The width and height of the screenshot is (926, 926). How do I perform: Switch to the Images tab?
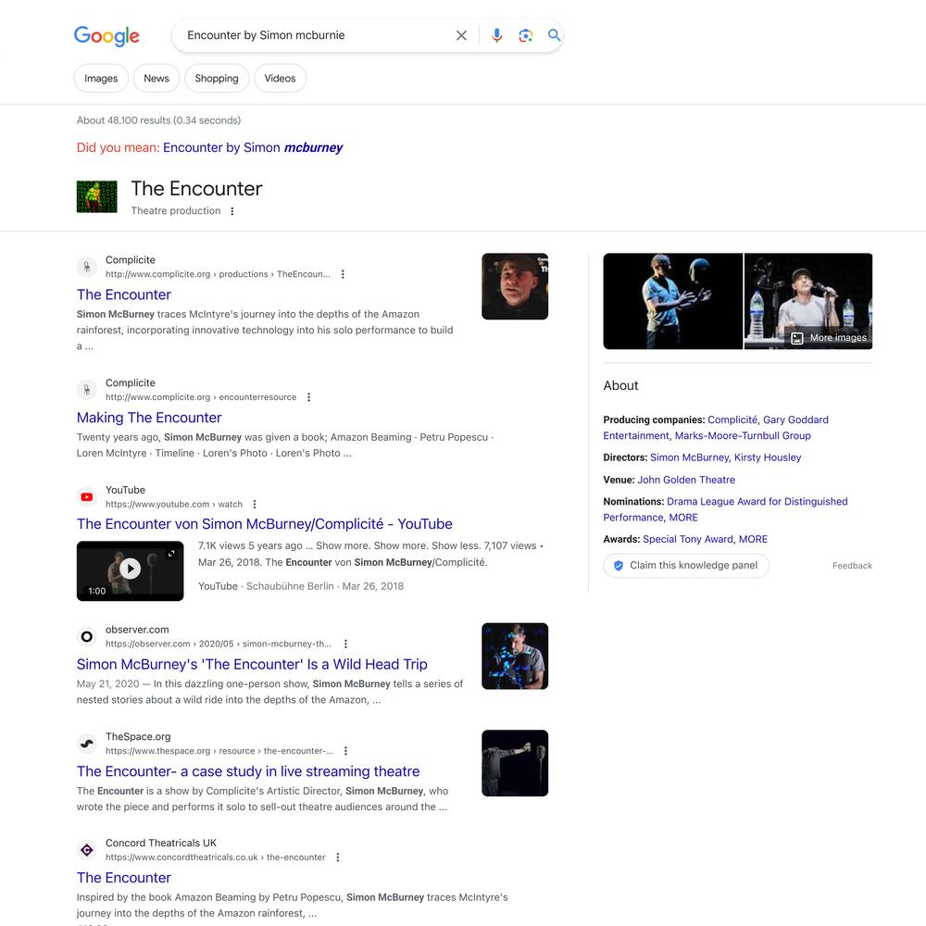(x=101, y=78)
